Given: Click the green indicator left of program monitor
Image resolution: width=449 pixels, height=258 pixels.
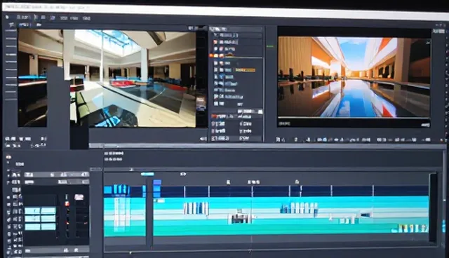Looking at the screenshot, I should 269,46.
